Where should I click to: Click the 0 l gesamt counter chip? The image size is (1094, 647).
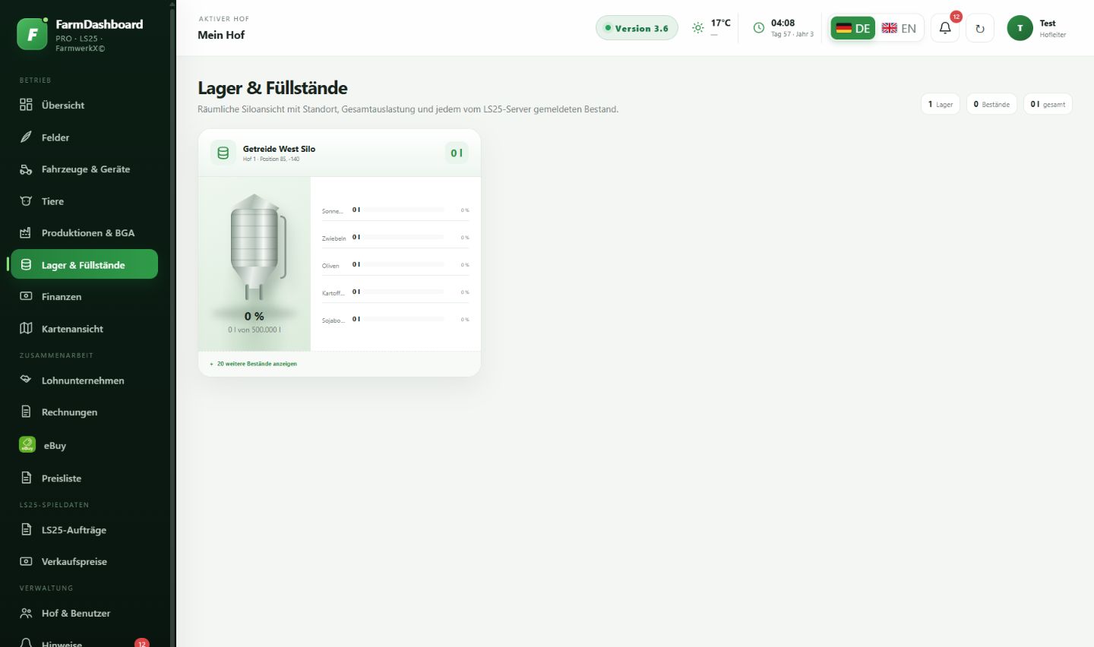(1048, 104)
